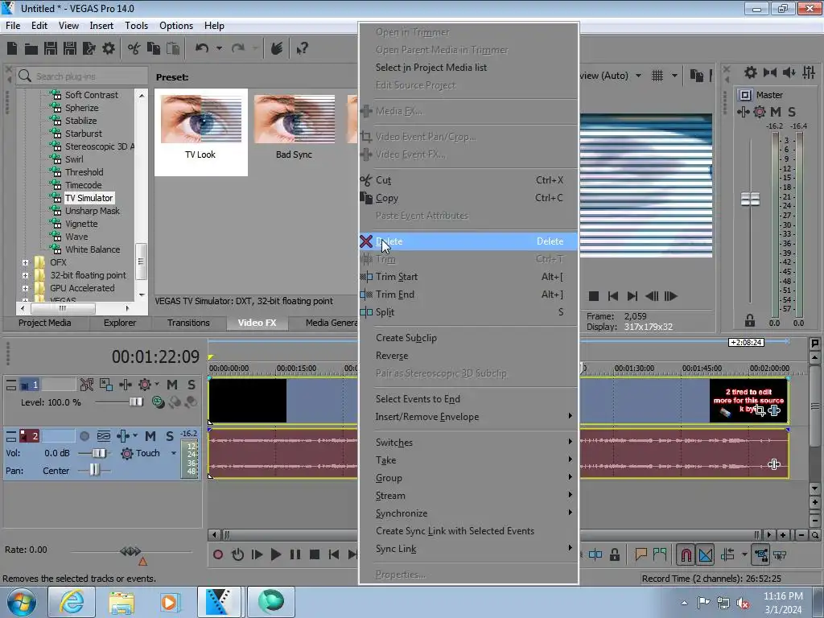Click Reverse in the context menu
Image resolution: width=824 pixels, height=618 pixels.
point(468,356)
